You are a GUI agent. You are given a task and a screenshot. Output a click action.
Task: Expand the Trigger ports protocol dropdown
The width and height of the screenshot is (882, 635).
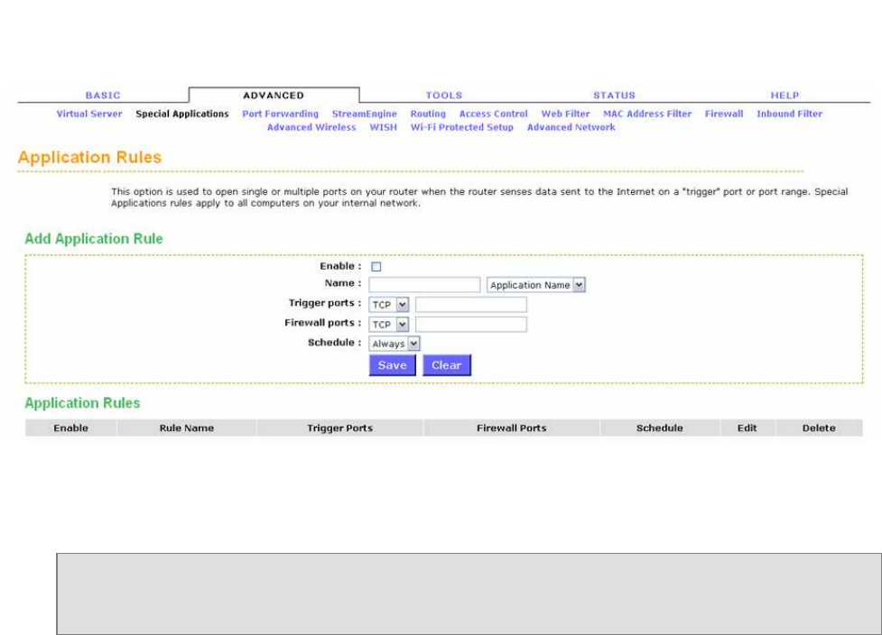point(388,305)
